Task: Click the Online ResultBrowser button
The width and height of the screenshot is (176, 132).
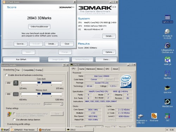Action: [39, 27]
